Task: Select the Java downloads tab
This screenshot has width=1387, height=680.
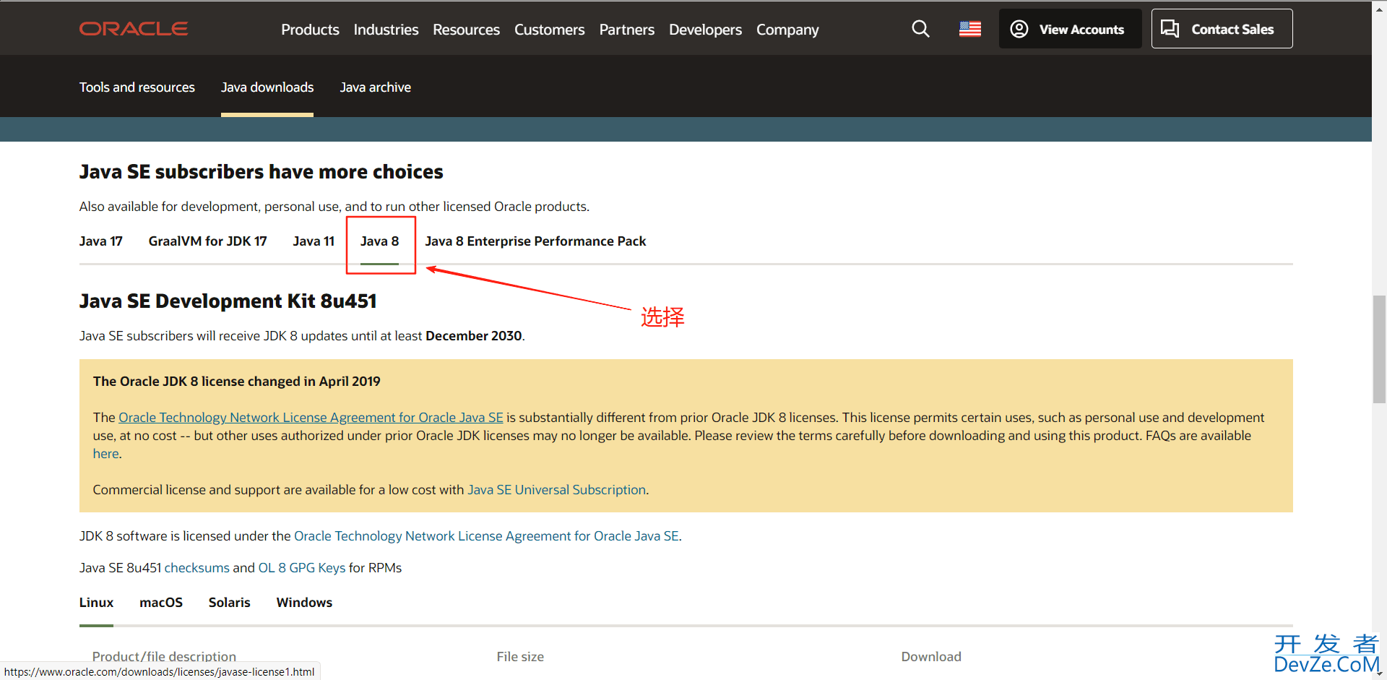Action: [267, 87]
